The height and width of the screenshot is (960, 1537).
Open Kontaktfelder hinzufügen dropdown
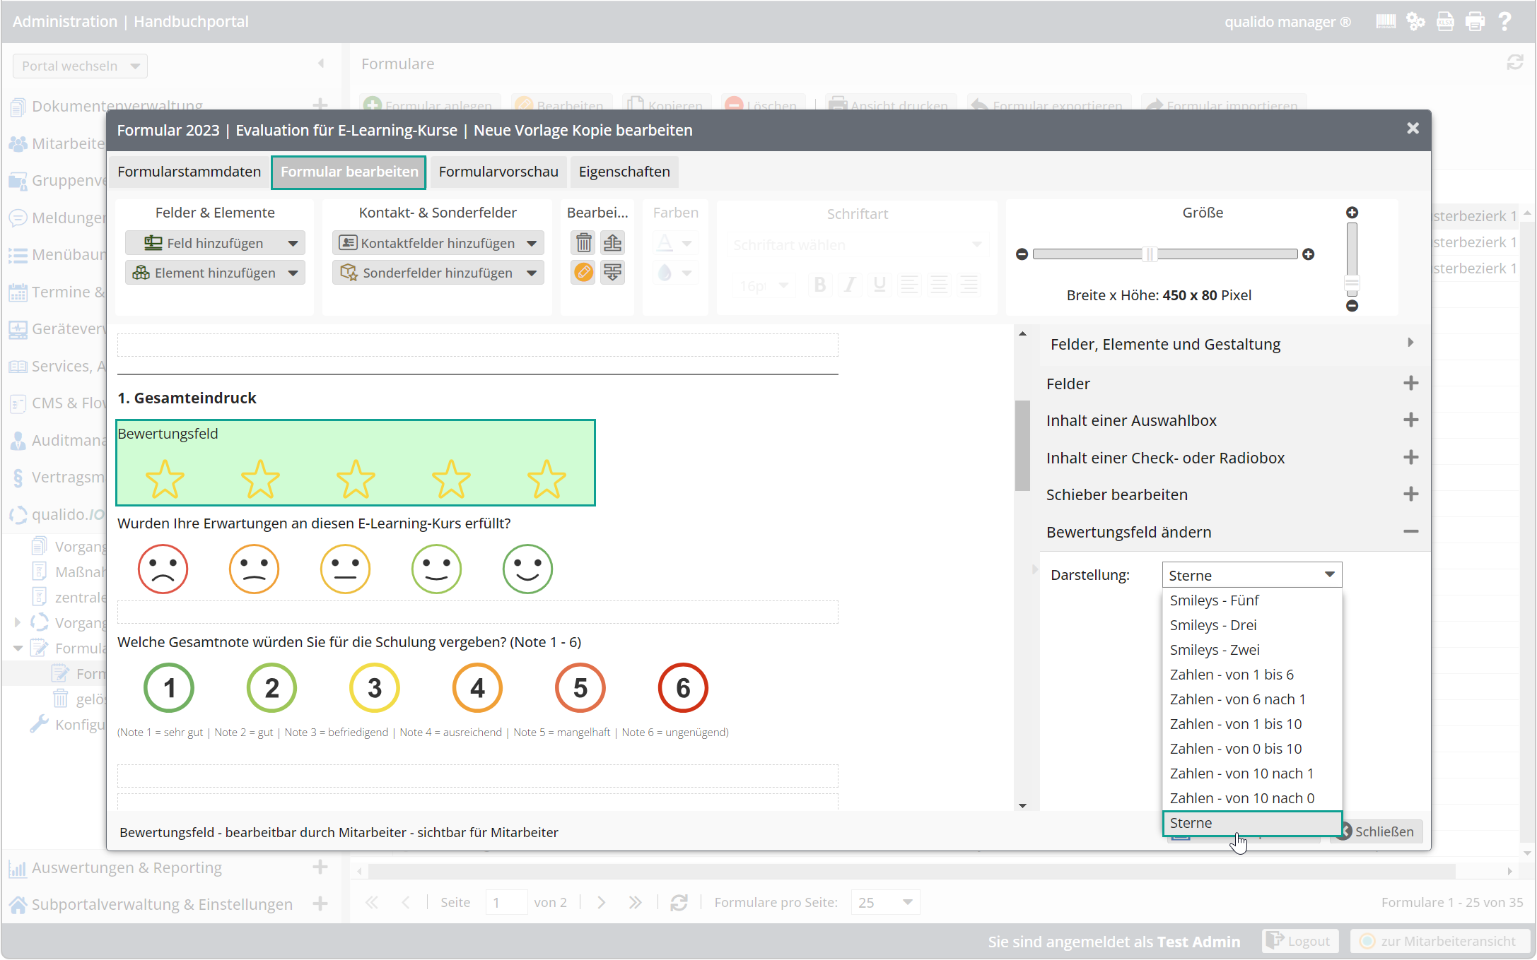pyautogui.click(x=438, y=243)
